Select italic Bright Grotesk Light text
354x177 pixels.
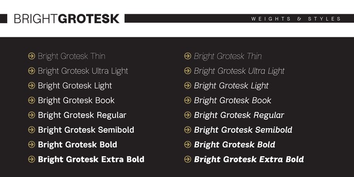coord(232,86)
